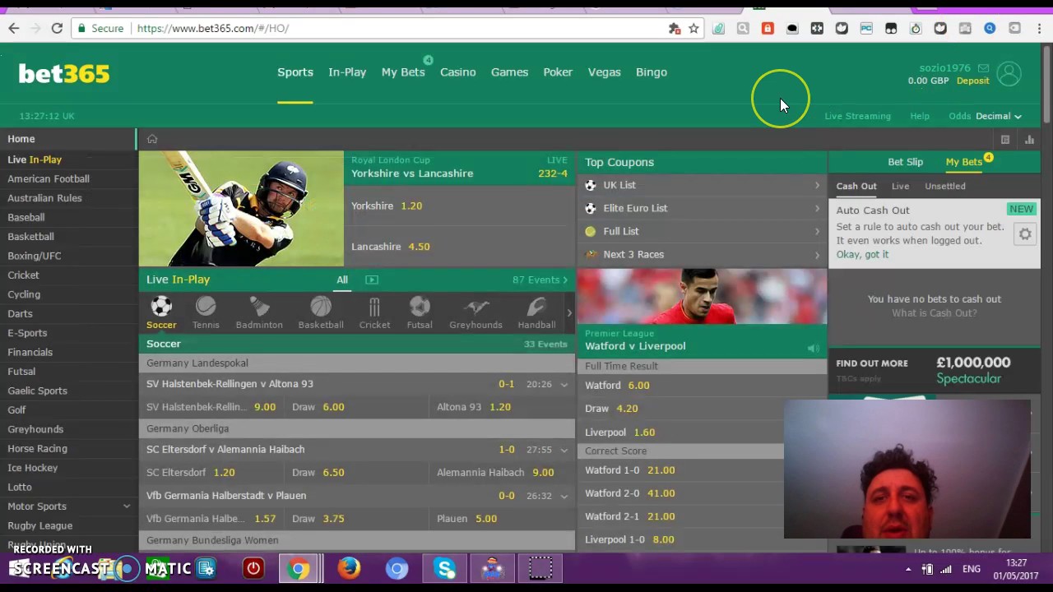Click the auto cash out settings gear
This screenshot has width=1053, height=592.
click(1025, 234)
